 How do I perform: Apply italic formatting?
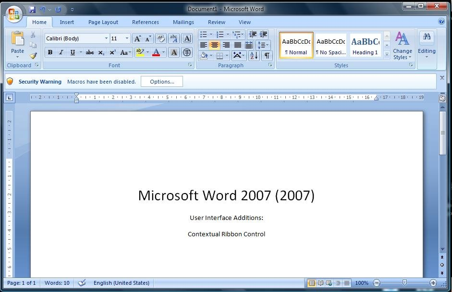click(x=61, y=52)
